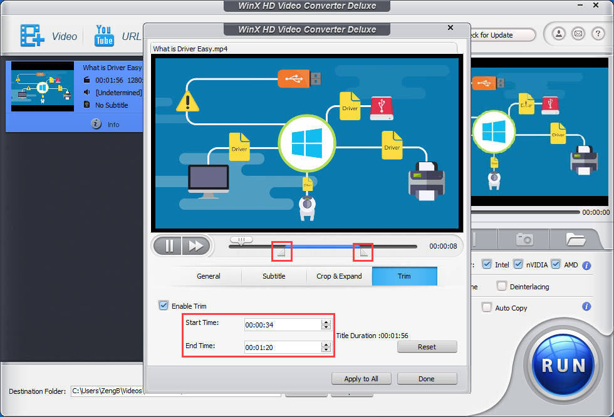Click info icon next to Auto Copy
Viewport: 614px width, 417px height.
point(586,306)
